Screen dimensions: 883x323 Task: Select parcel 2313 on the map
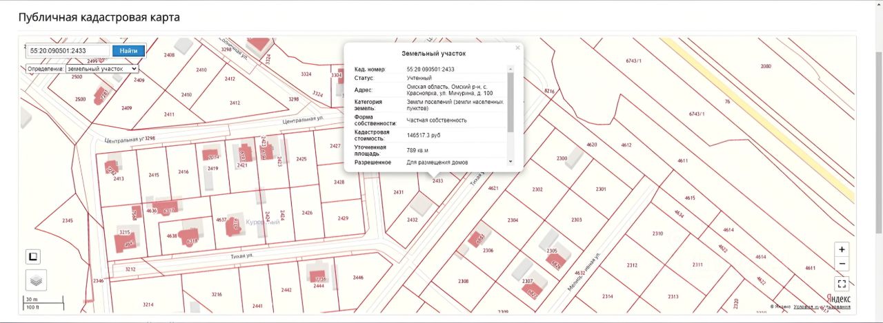coord(673,296)
